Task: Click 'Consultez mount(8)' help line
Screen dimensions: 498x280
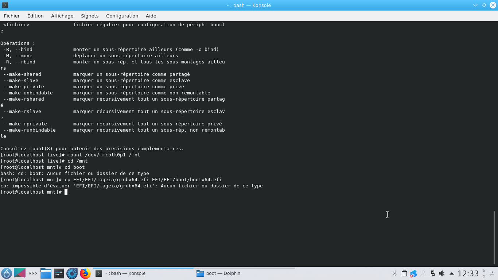Action: 92,149
